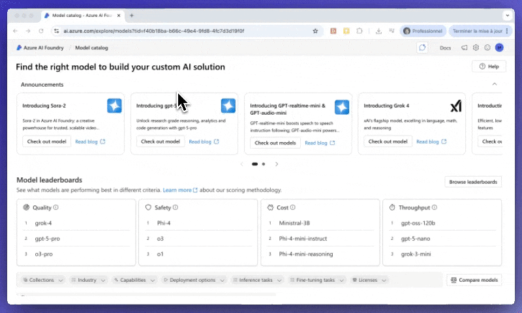
Task: Click the site info icon in address bar
Action: pyautogui.click(x=57, y=31)
